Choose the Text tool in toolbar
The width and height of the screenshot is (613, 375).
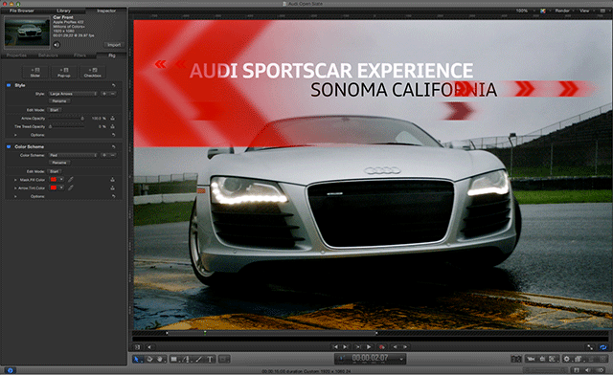pos(210,360)
